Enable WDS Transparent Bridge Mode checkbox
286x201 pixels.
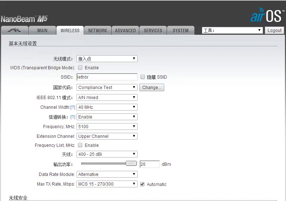[80, 67]
